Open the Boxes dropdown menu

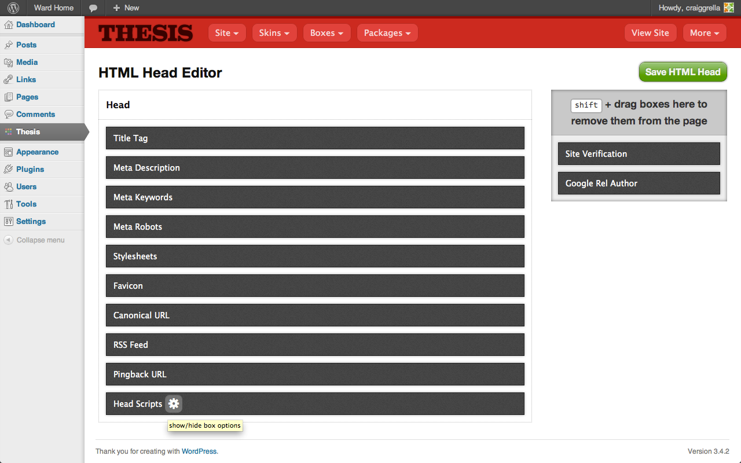[327, 33]
